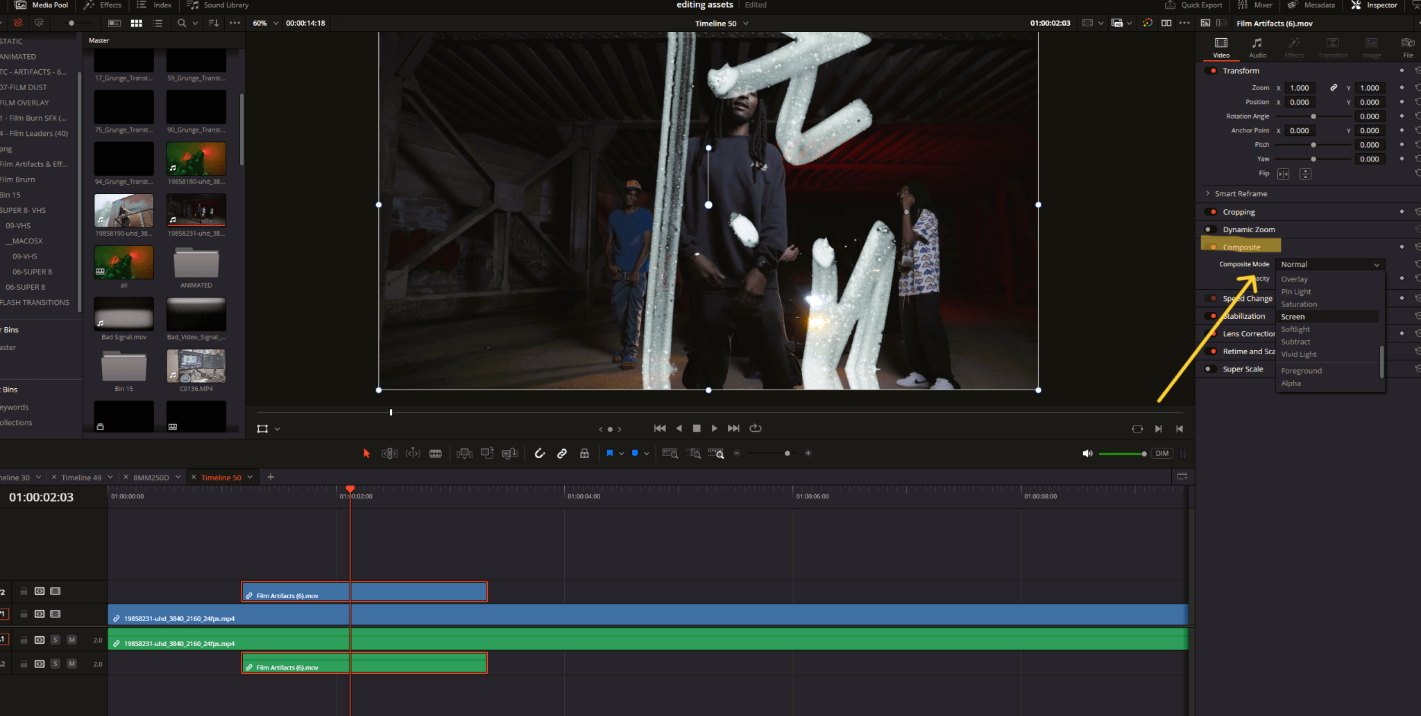Viewport: 1421px width, 716px height.
Task: Click the blue flag icon
Action: tap(610, 453)
